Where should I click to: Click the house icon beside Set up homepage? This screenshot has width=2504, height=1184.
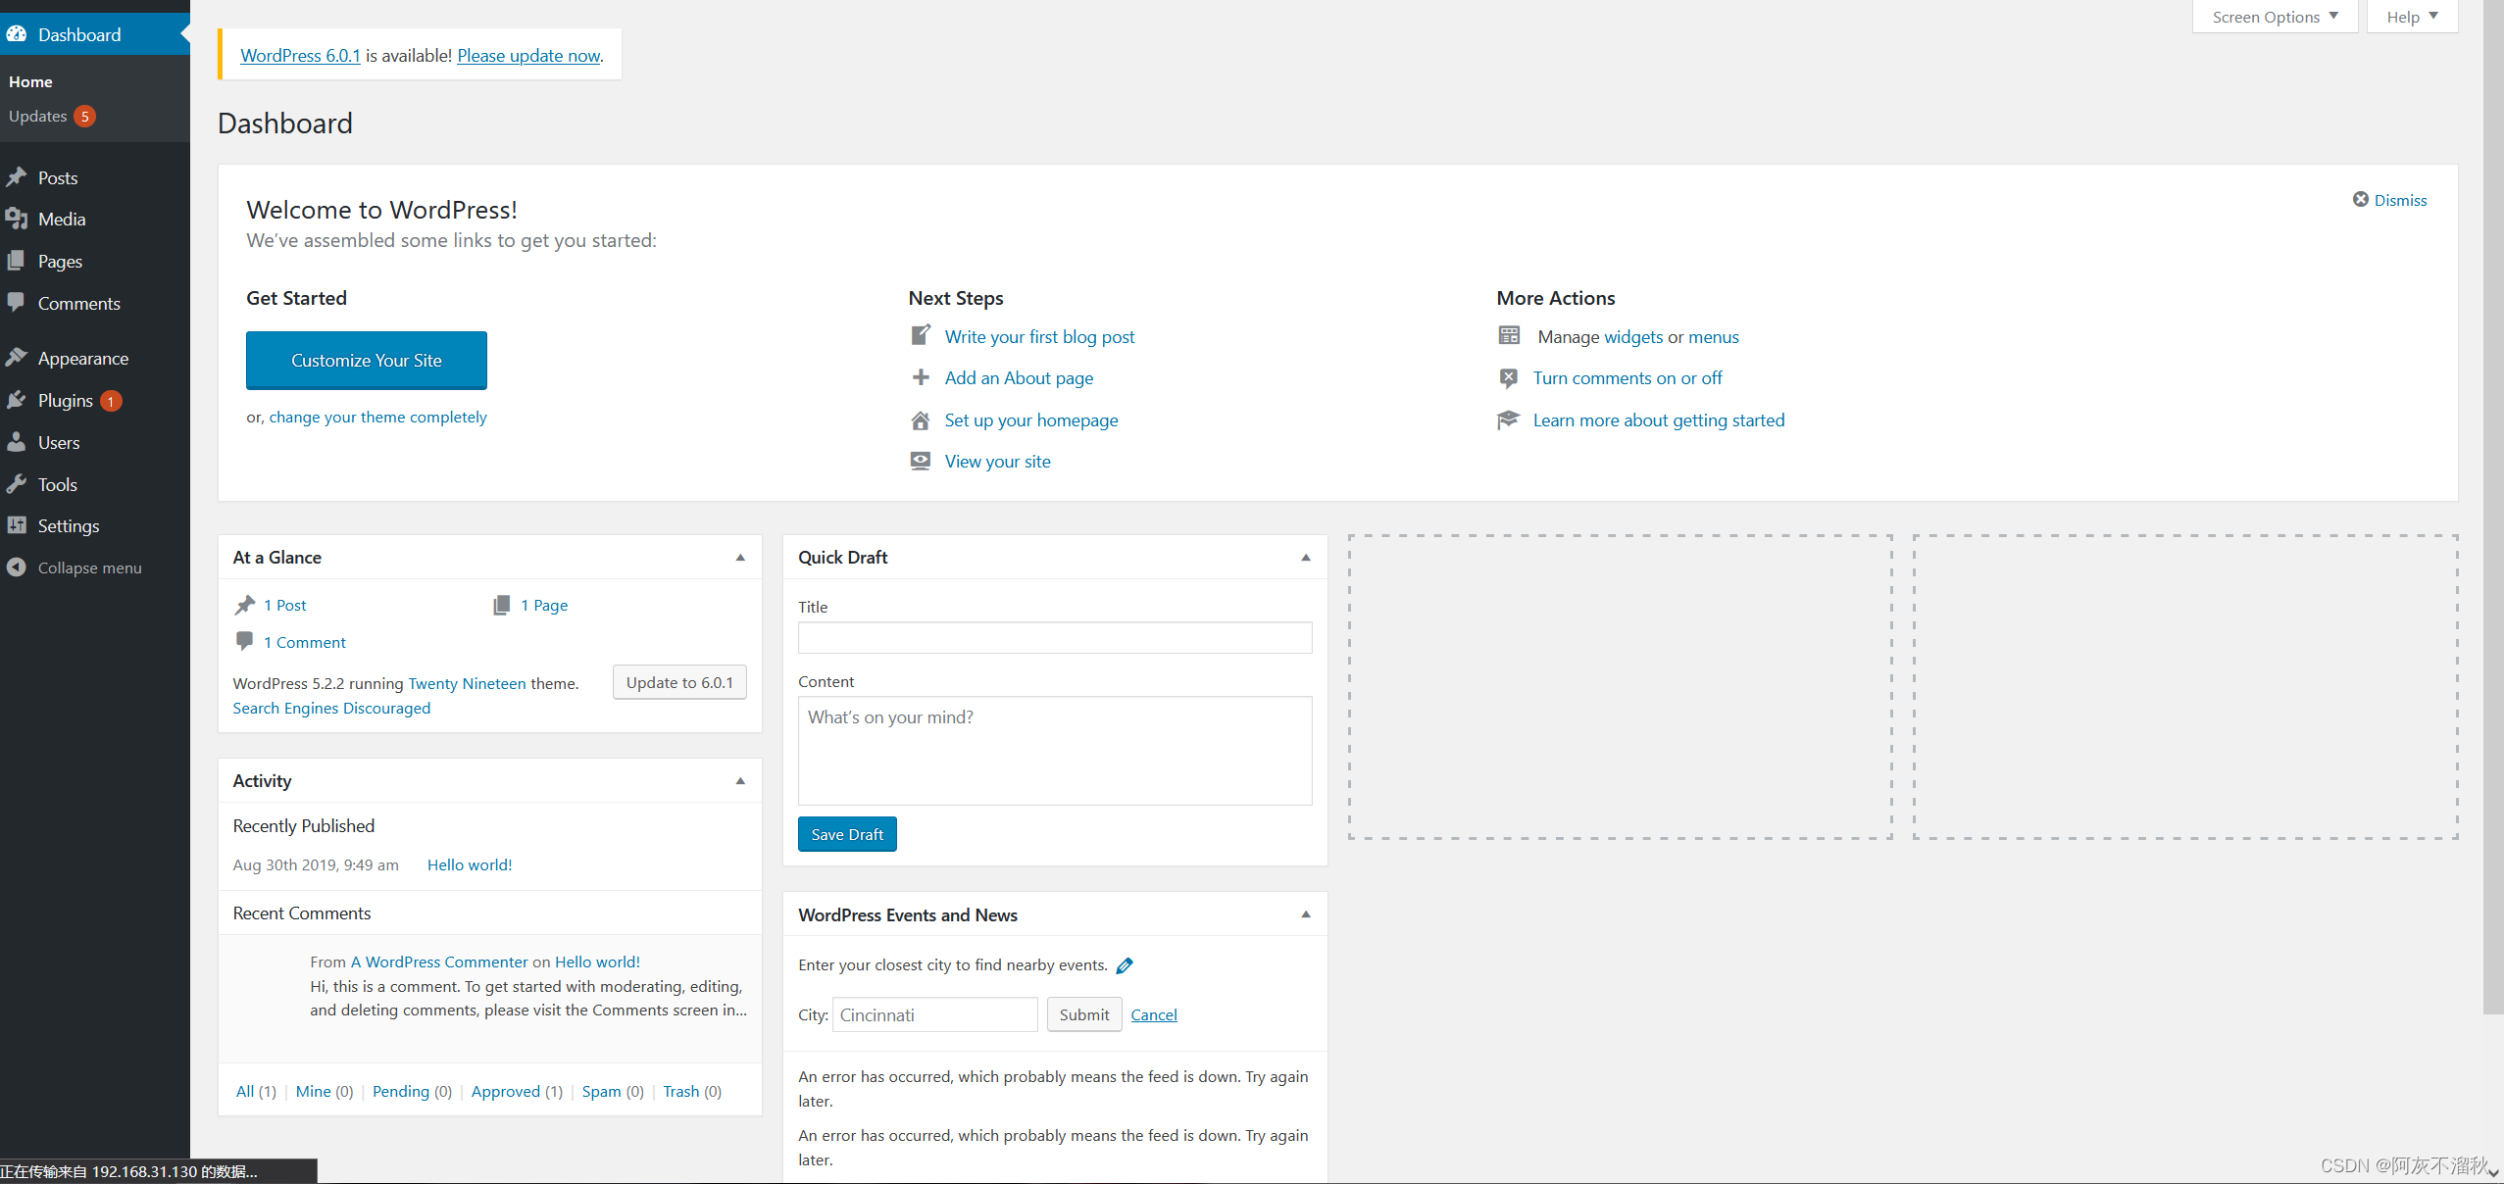(x=921, y=419)
